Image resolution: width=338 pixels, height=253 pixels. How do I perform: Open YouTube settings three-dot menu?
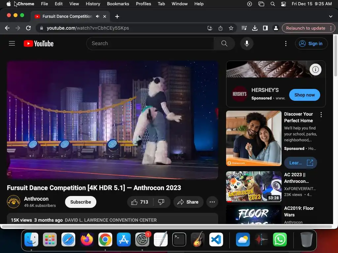click(286, 43)
